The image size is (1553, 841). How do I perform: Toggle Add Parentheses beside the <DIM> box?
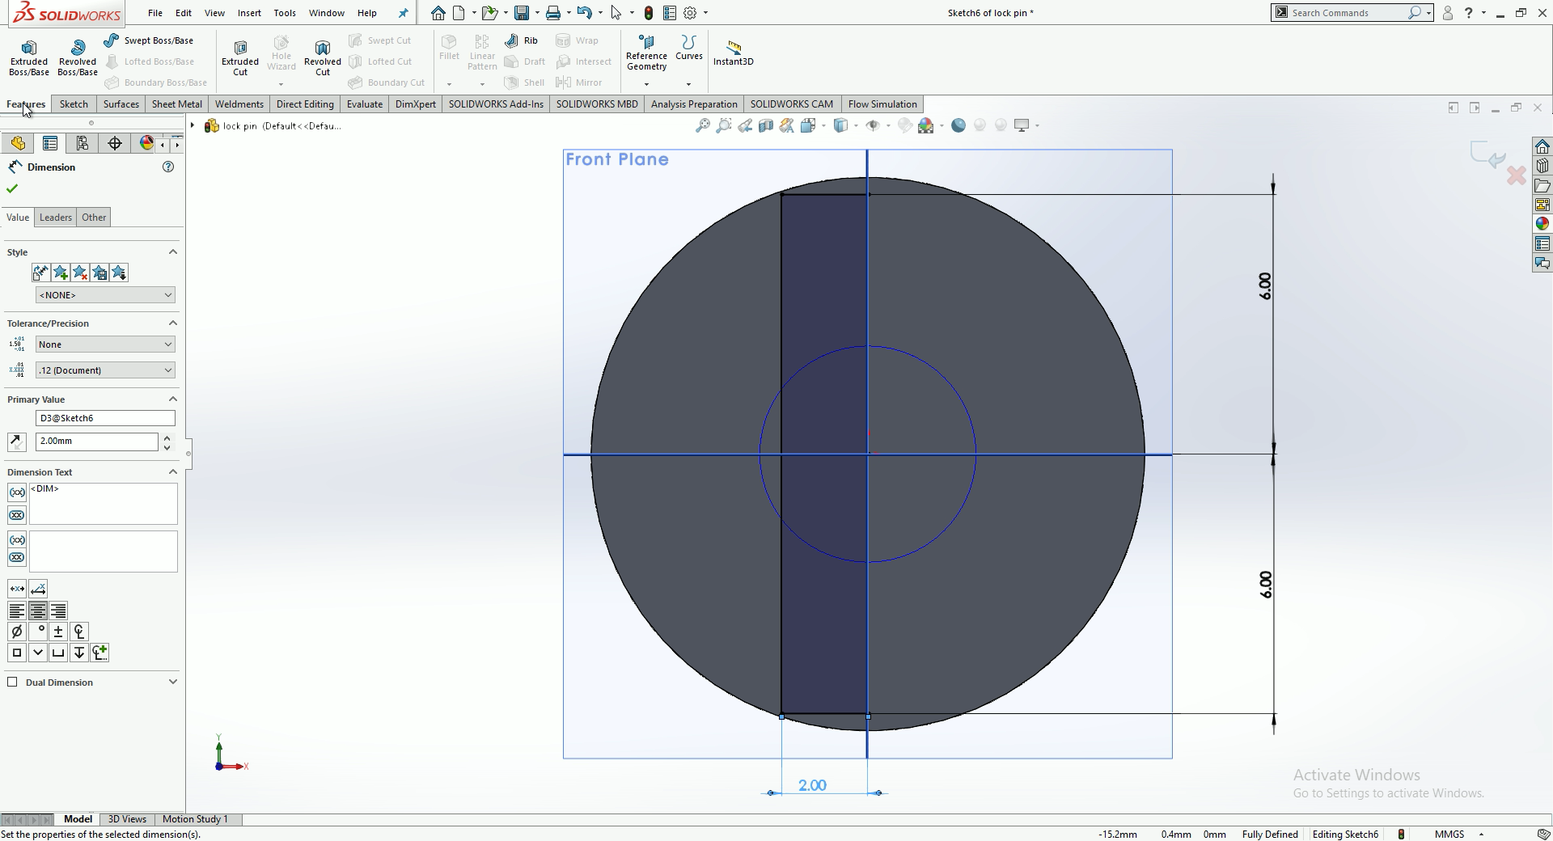[x=17, y=492]
